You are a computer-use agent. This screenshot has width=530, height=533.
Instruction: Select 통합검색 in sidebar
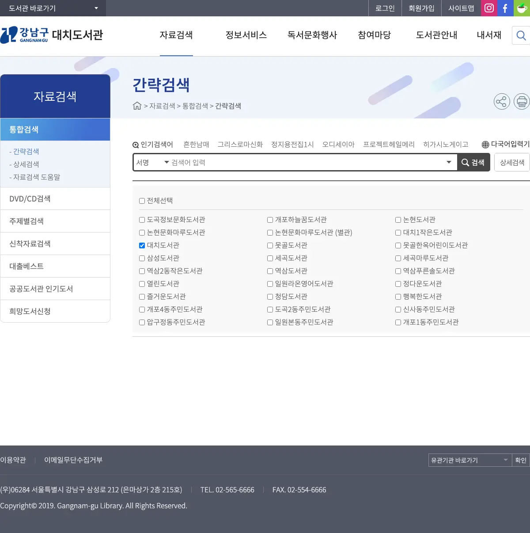tap(55, 129)
